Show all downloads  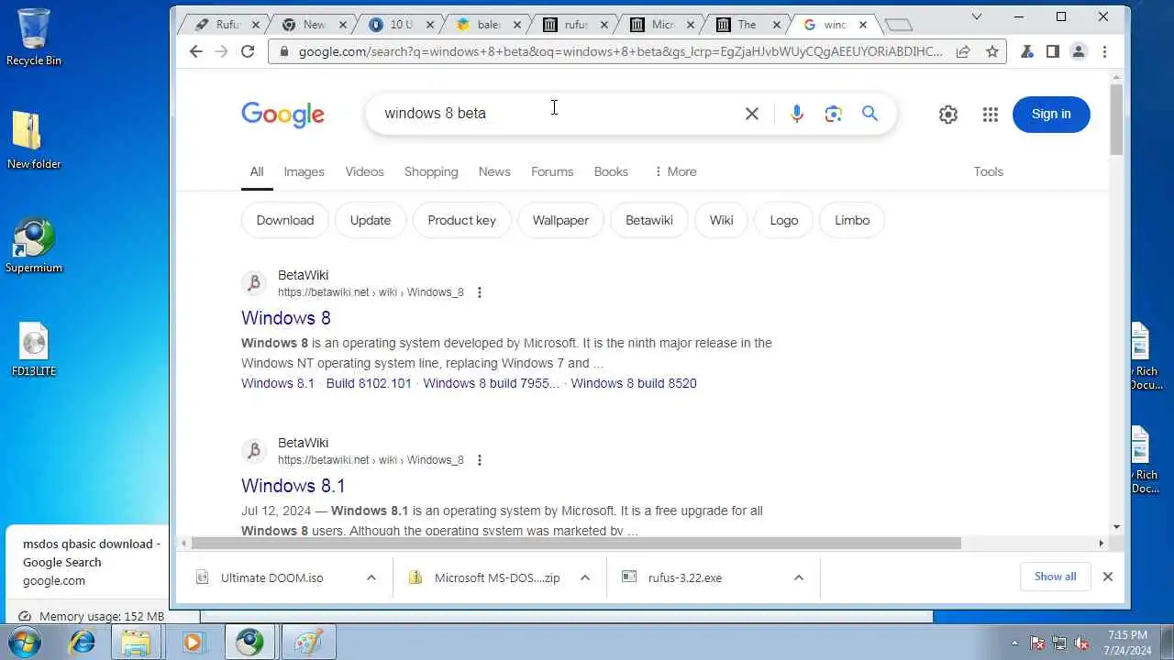[1055, 577]
